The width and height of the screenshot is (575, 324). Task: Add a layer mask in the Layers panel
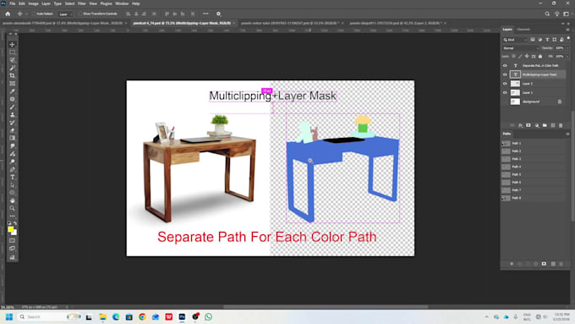(528, 125)
